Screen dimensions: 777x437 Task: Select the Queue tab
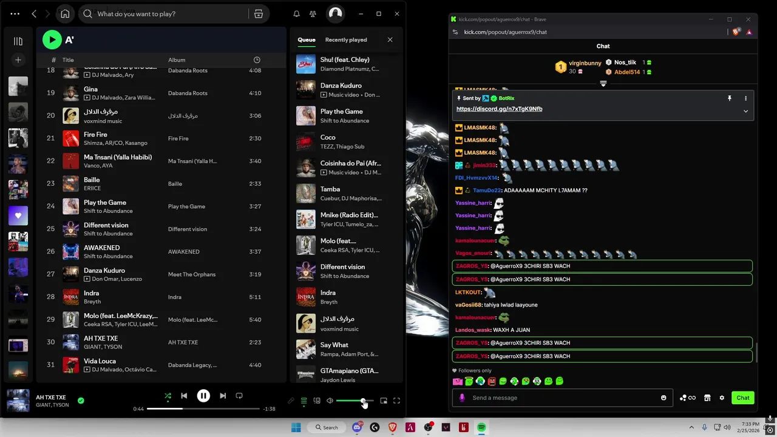pos(307,39)
